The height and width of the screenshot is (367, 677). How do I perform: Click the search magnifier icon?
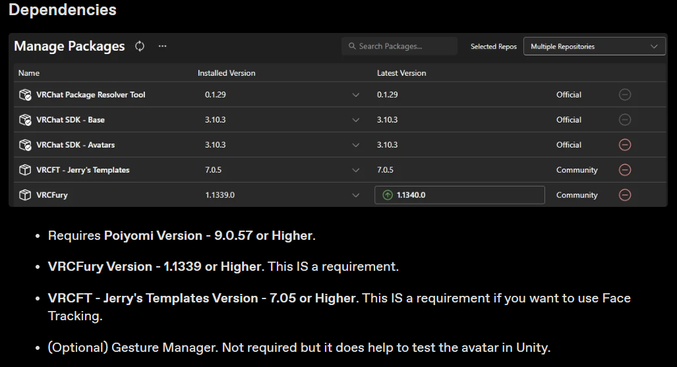[x=352, y=45]
